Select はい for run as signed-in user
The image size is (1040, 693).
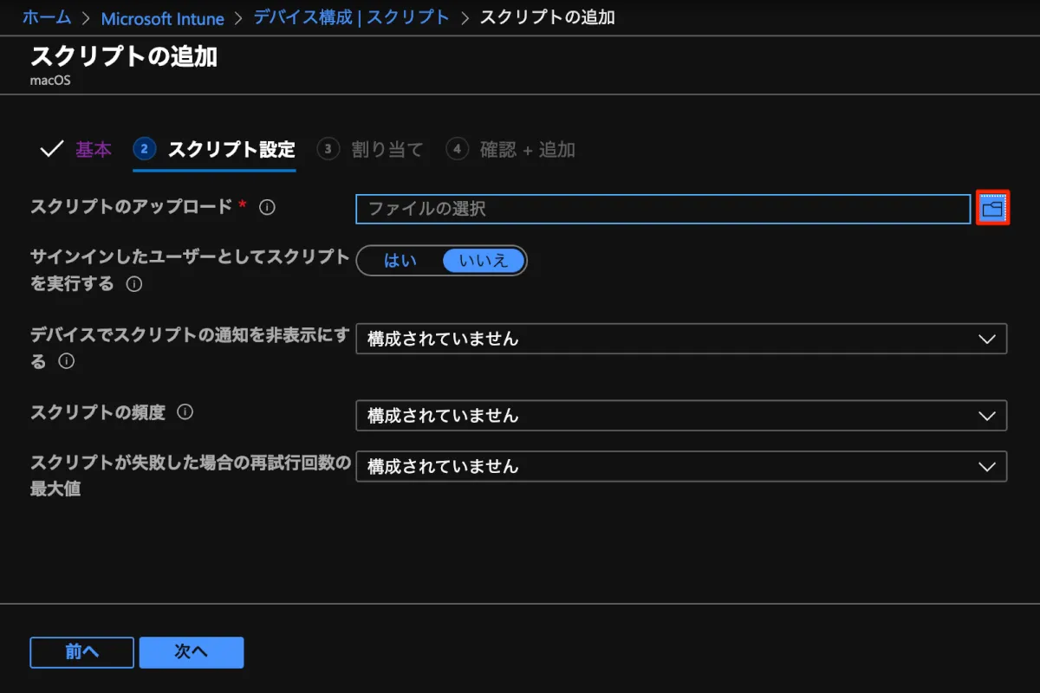(400, 261)
